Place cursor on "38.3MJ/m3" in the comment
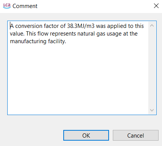Viewport: 162px width, 146px height. (81, 26)
